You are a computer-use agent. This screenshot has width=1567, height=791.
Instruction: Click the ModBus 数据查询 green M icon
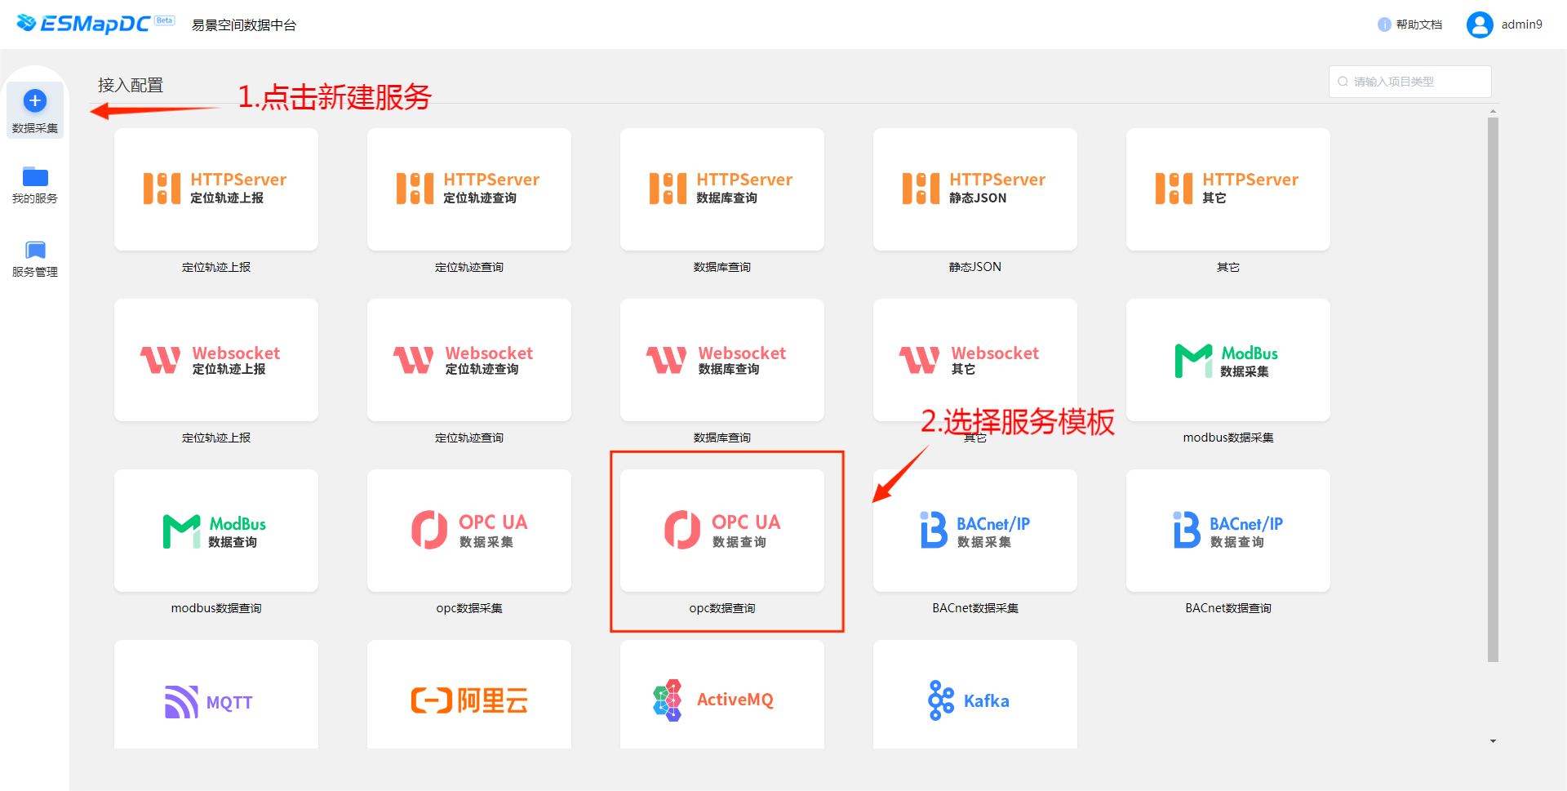(181, 531)
